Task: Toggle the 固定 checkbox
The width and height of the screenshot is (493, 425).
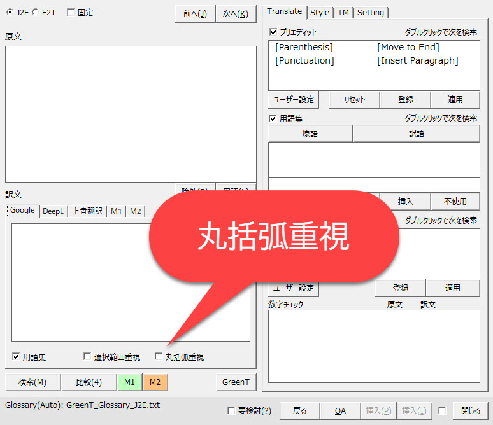Action: [x=71, y=13]
